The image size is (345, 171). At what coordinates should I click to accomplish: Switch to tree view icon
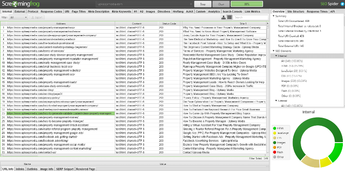point(223,17)
